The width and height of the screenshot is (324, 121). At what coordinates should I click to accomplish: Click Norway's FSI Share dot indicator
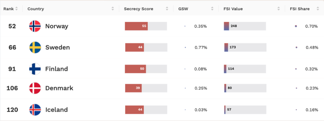[296, 26]
